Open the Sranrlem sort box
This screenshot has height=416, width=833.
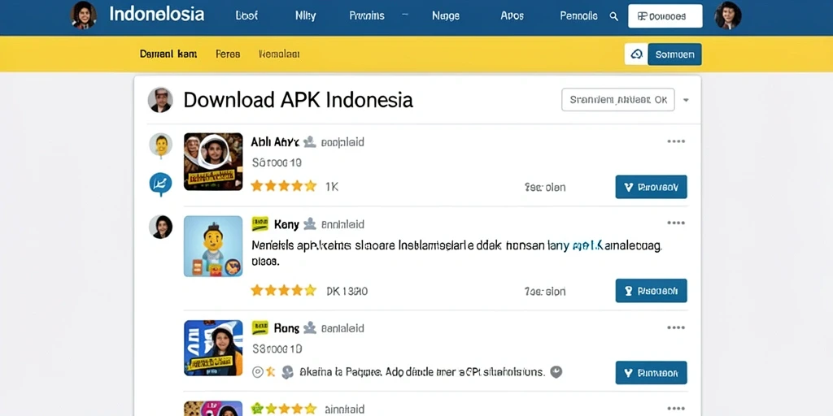coord(618,100)
